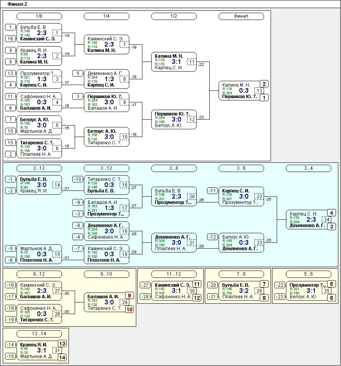Image resolution: width=341 pixels, height=366 pixels.
Task: Click dashed match number 13 box in final
Action: point(259,90)
